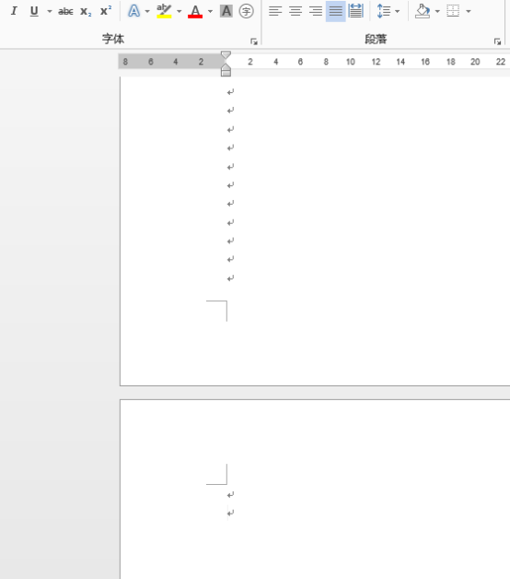Open paragraph settings dialog launcher

click(x=497, y=41)
